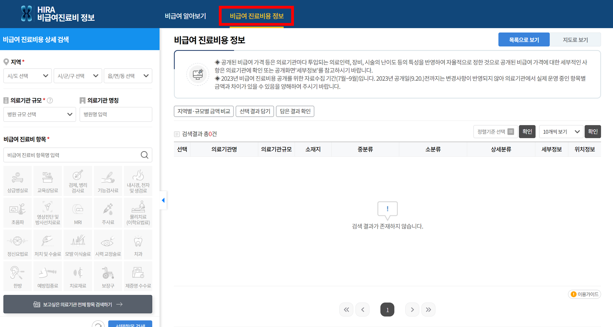This screenshot has width=613, height=327.
Task: Select the 주사료 (injection fee) icon
Action: click(108, 212)
